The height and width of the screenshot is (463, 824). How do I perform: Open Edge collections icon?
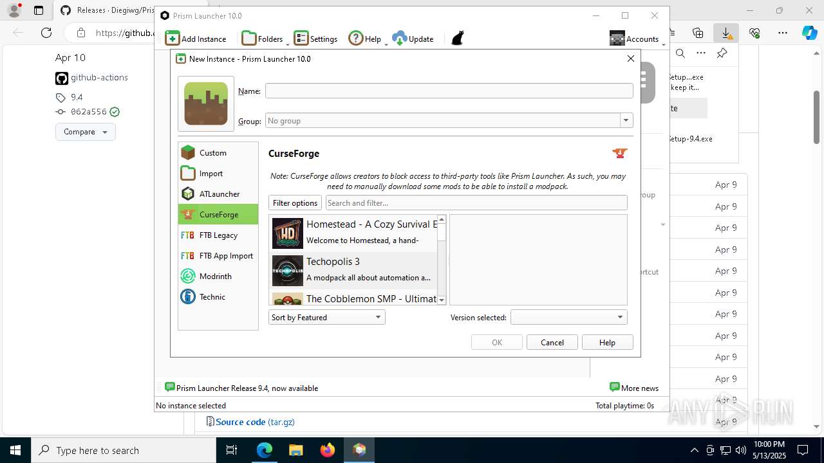click(x=698, y=33)
